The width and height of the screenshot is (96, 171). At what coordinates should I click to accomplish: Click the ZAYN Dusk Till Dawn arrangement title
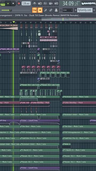coord(46,15)
